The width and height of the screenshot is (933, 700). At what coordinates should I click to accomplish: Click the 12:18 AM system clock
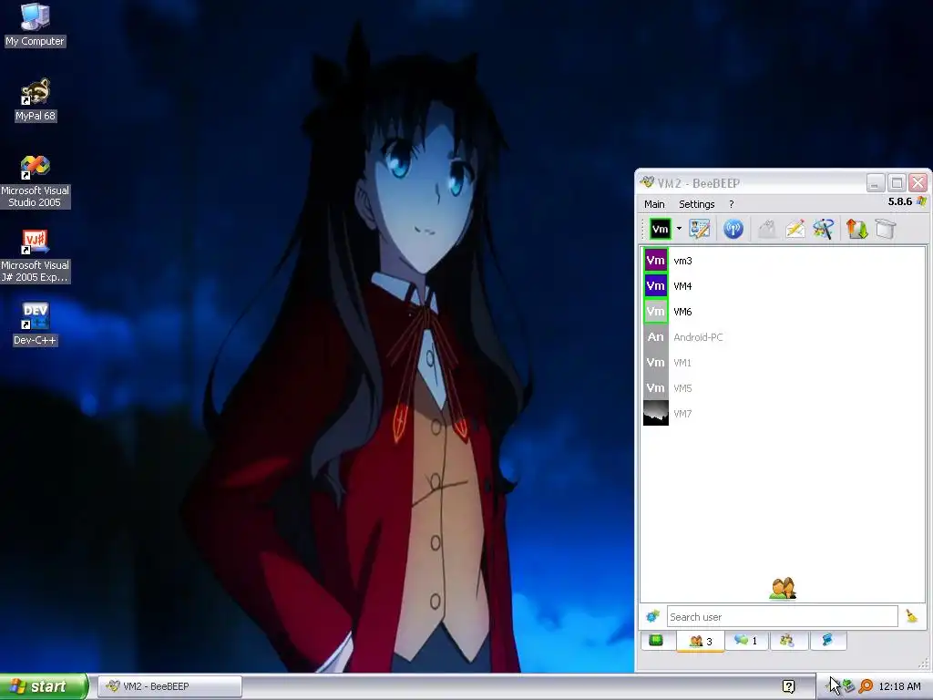click(x=899, y=686)
